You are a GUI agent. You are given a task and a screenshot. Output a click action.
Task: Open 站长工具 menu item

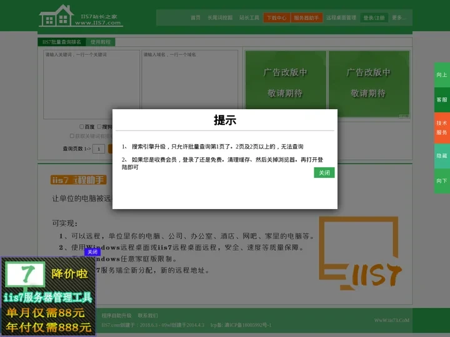(249, 17)
